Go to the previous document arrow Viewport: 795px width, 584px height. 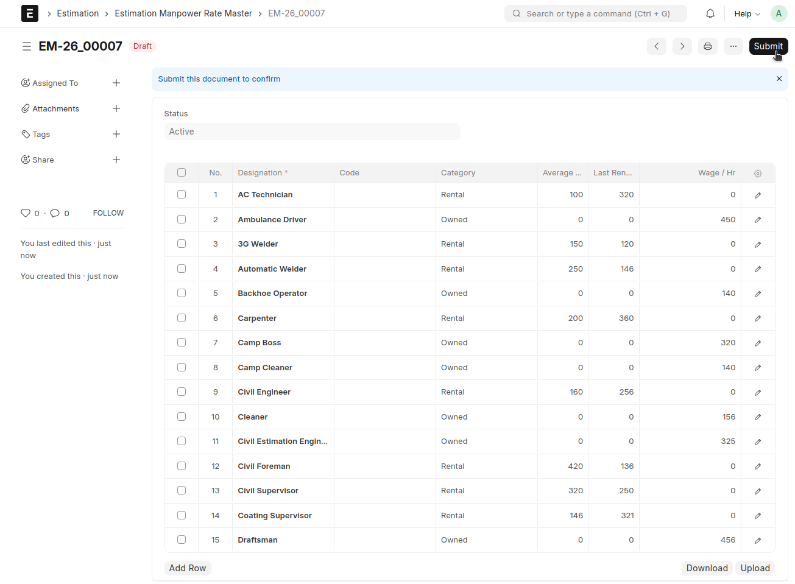[x=656, y=46]
